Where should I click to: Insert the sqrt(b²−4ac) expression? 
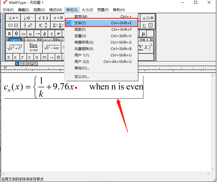pyautogui.click(x=52, y=47)
